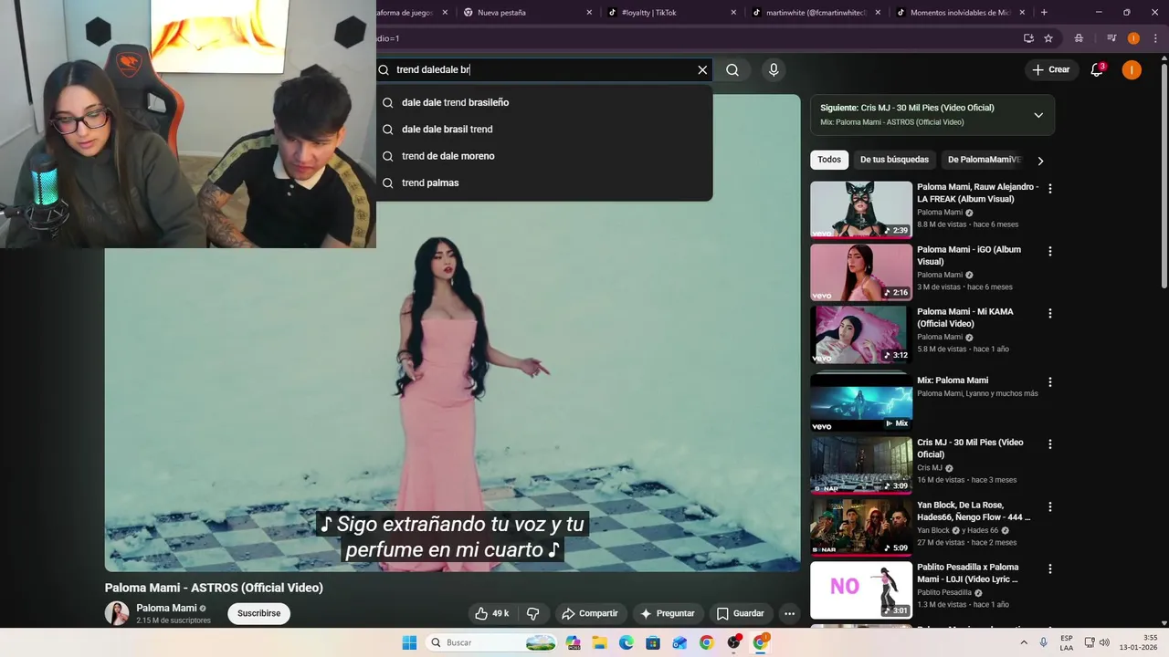Switch to 'Momentos inolvidables' tab
The width and height of the screenshot is (1169, 657).
959,13
